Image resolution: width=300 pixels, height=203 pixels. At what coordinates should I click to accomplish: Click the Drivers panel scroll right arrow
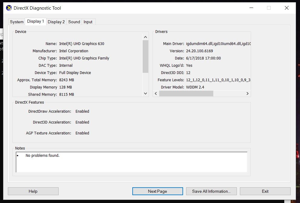(247, 93)
